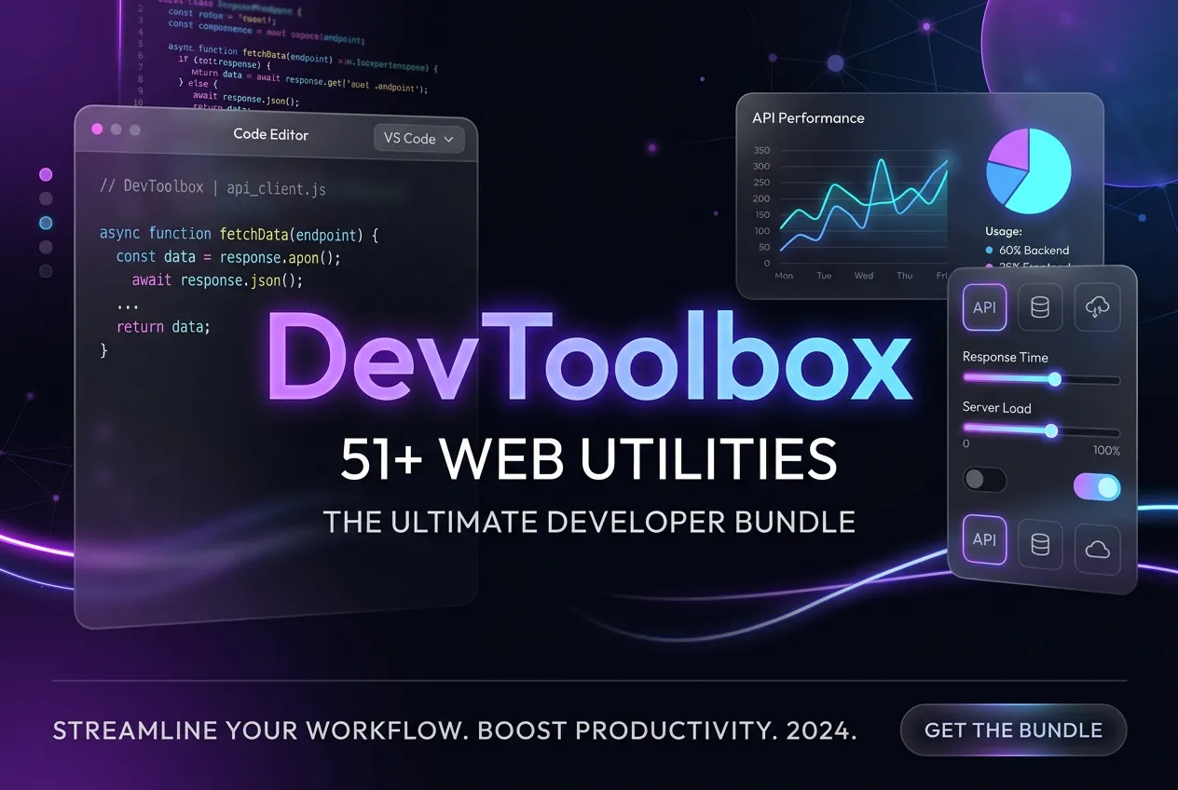This screenshot has width=1178, height=790.
Task: Turn on the gray off switch
Action: click(985, 480)
